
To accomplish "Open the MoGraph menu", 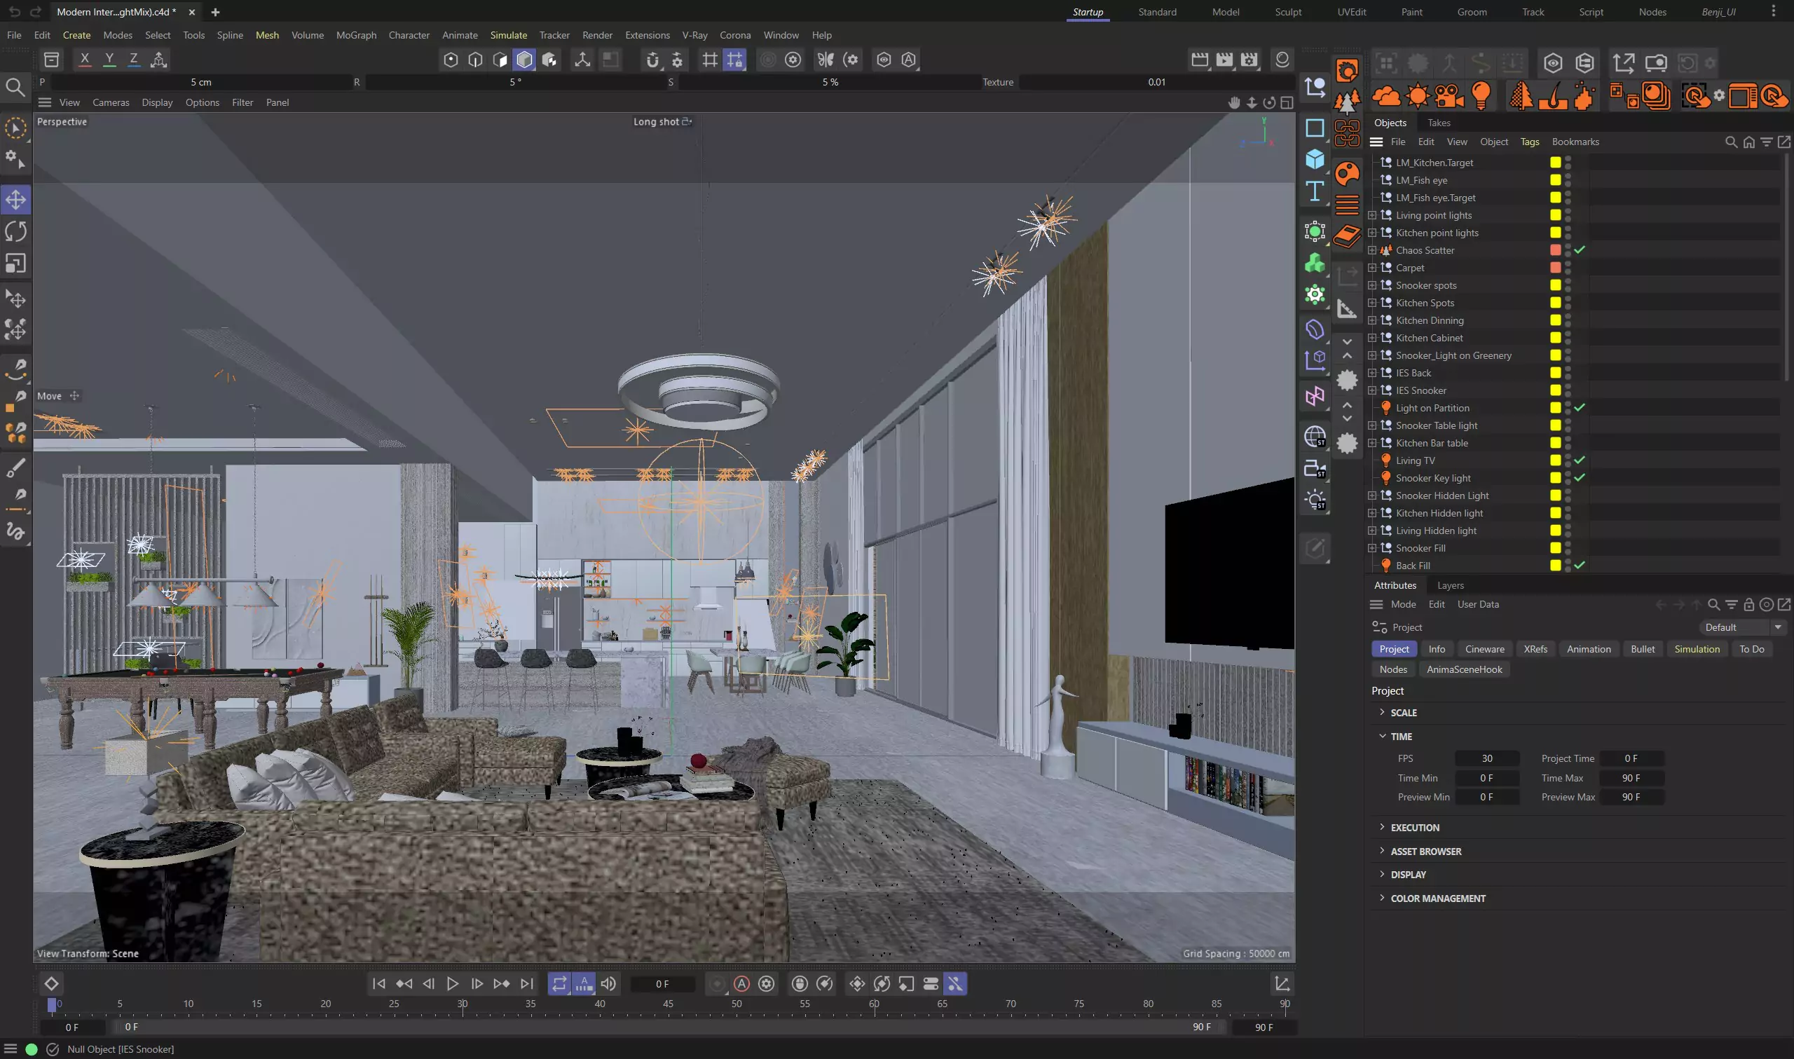I will pyautogui.click(x=356, y=35).
